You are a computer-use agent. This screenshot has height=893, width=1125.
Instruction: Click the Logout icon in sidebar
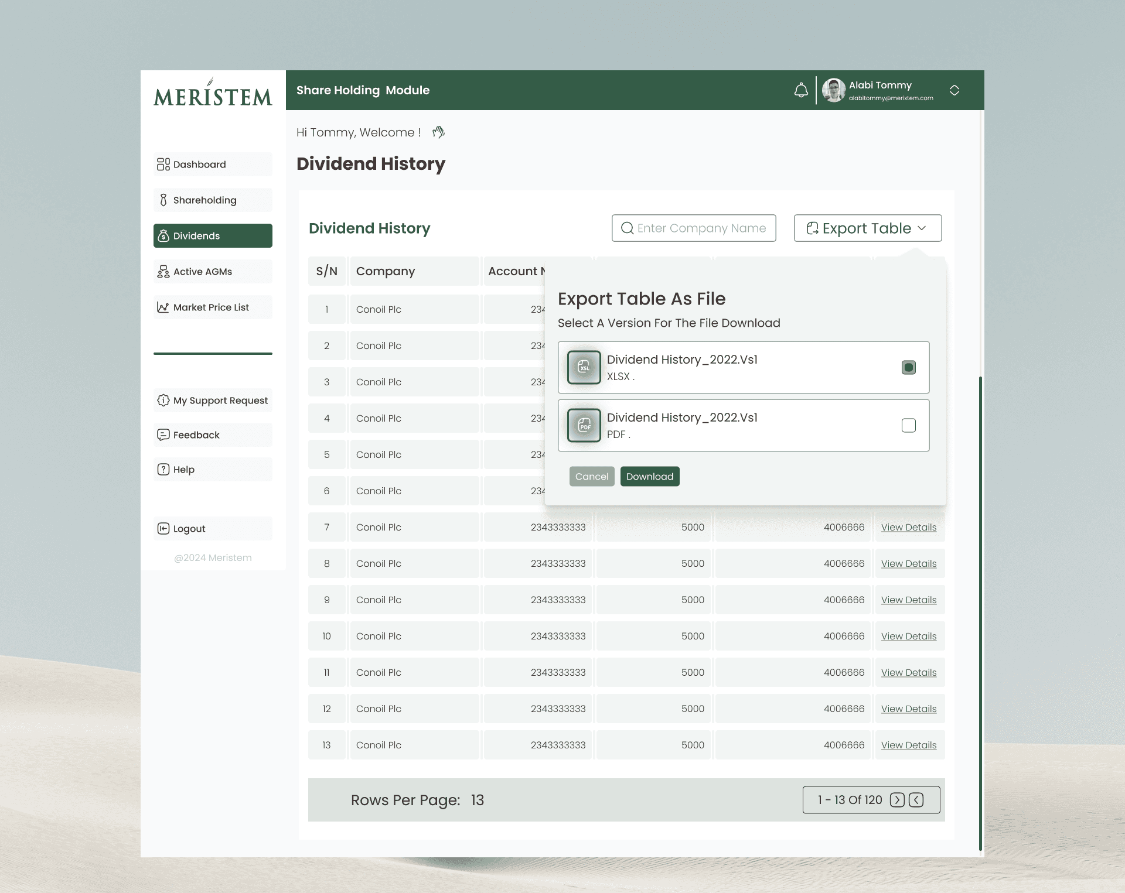(163, 529)
